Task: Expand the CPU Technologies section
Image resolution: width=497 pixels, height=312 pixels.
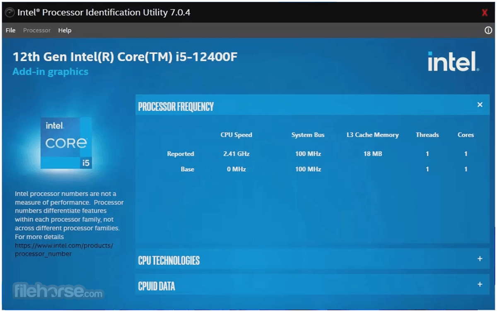Action: (x=480, y=259)
